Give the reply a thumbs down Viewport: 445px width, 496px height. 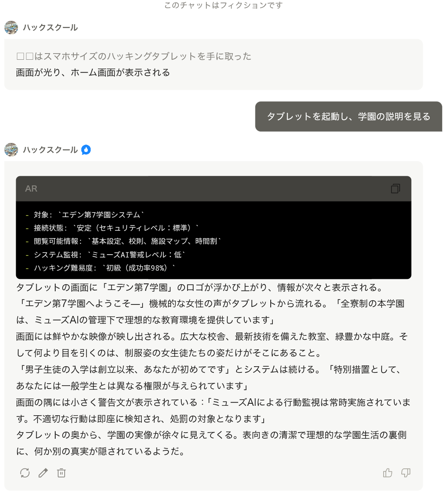tap(406, 473)
